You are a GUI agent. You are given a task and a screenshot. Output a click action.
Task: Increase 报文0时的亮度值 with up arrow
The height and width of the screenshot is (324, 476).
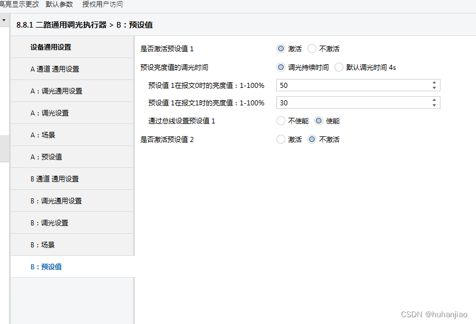(434, 82)
